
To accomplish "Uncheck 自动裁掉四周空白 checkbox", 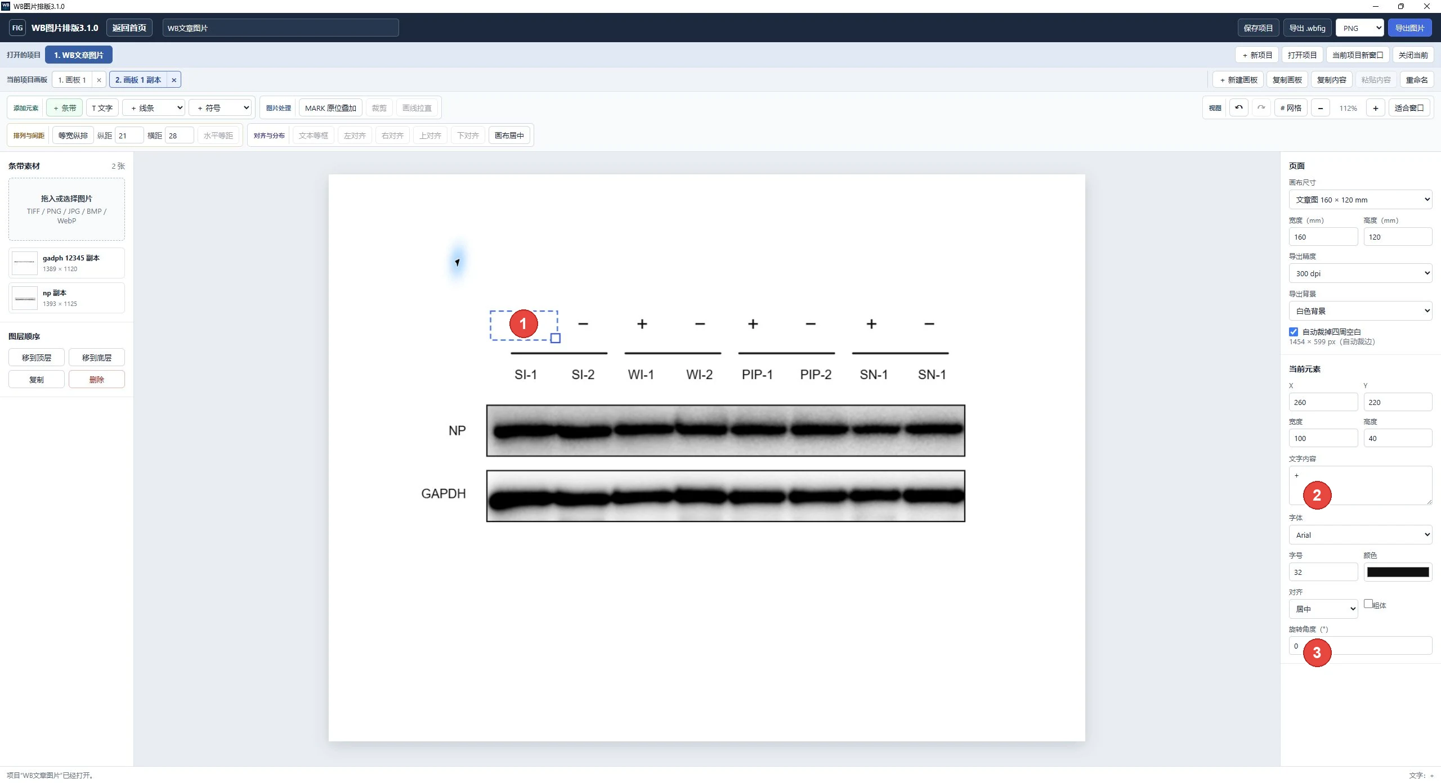I will click(1294, 332).
